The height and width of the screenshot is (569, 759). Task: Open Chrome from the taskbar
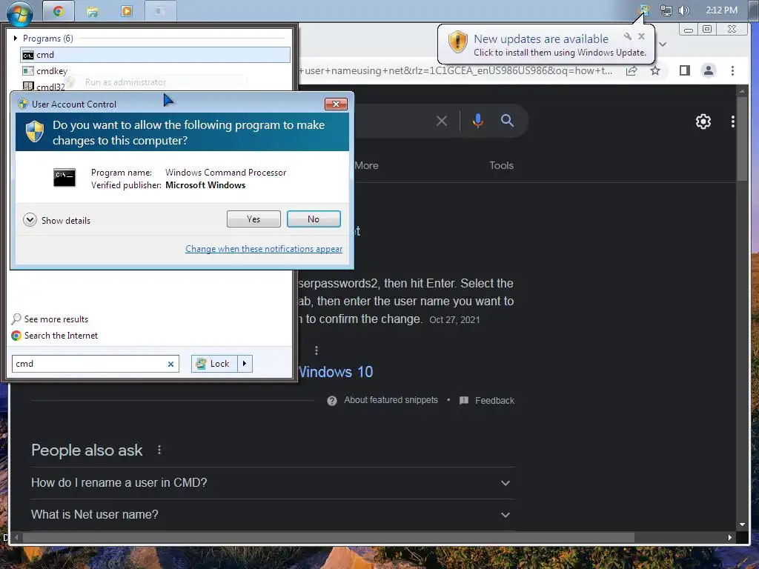click(x=59, y=11)
